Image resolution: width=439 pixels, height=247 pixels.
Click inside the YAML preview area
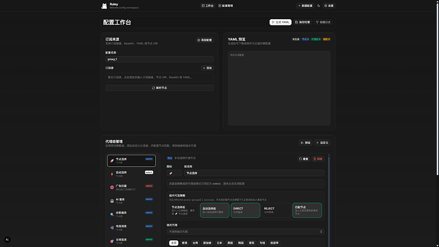pos(279,88)
